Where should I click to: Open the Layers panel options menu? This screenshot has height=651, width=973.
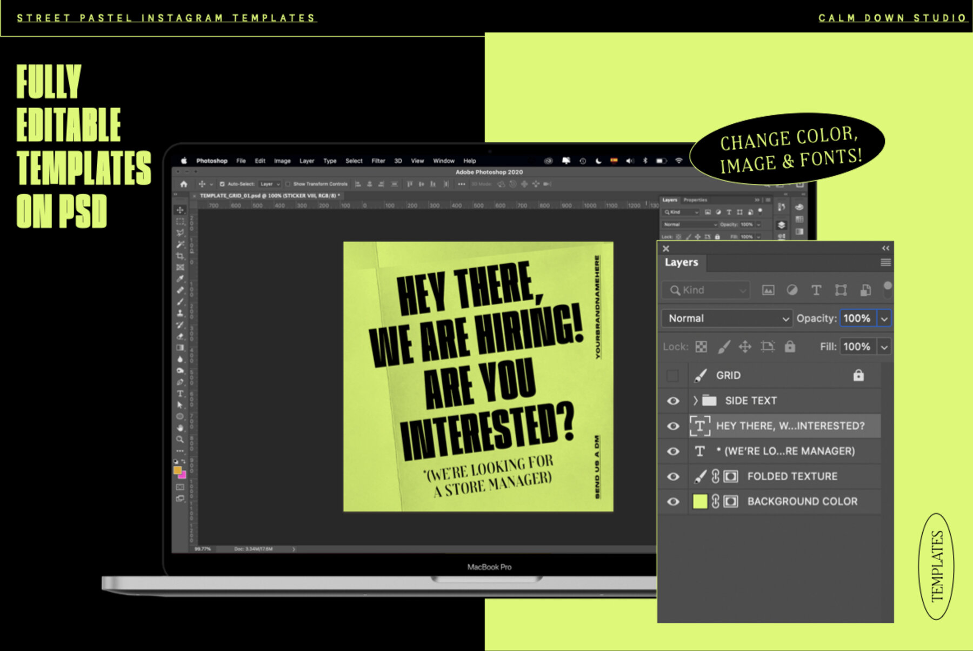tap(885, 263)
